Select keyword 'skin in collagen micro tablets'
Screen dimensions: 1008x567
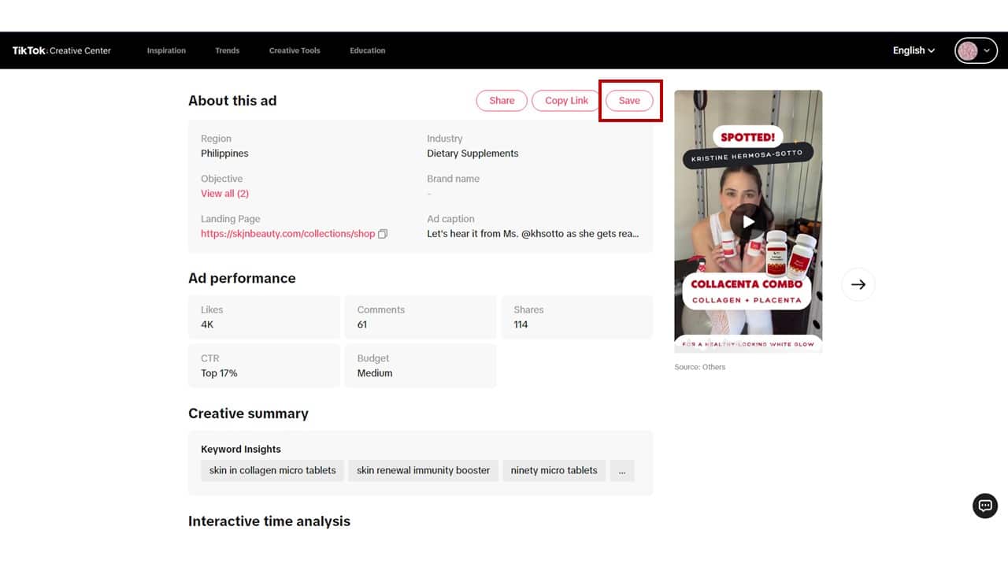tap(272, 471)
